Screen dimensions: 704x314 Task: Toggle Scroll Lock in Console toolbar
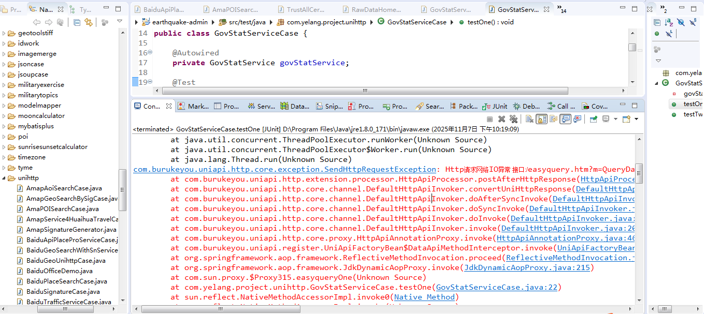point(541,119)
